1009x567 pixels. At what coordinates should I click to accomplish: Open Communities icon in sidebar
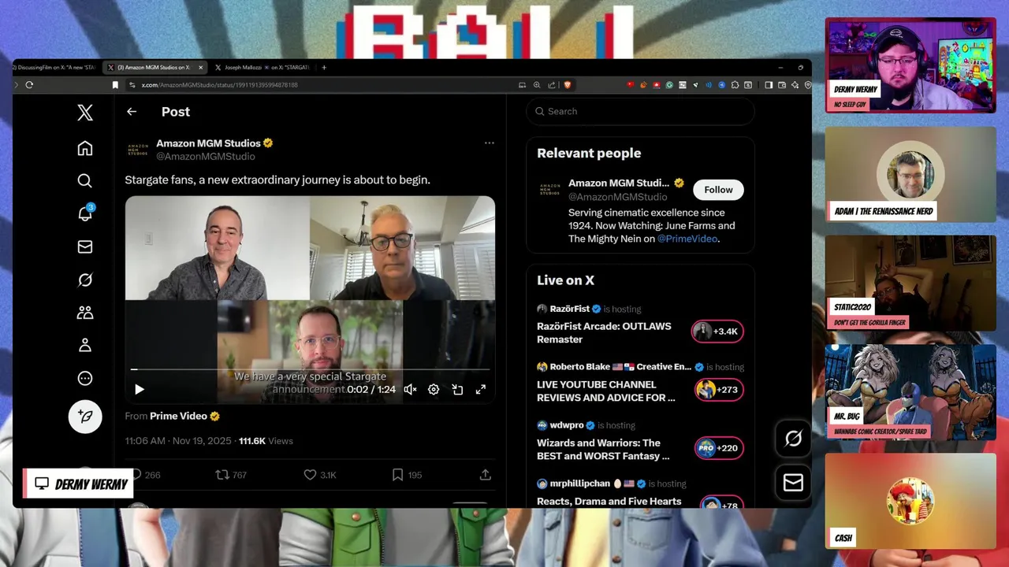click(x=85, y=313)
